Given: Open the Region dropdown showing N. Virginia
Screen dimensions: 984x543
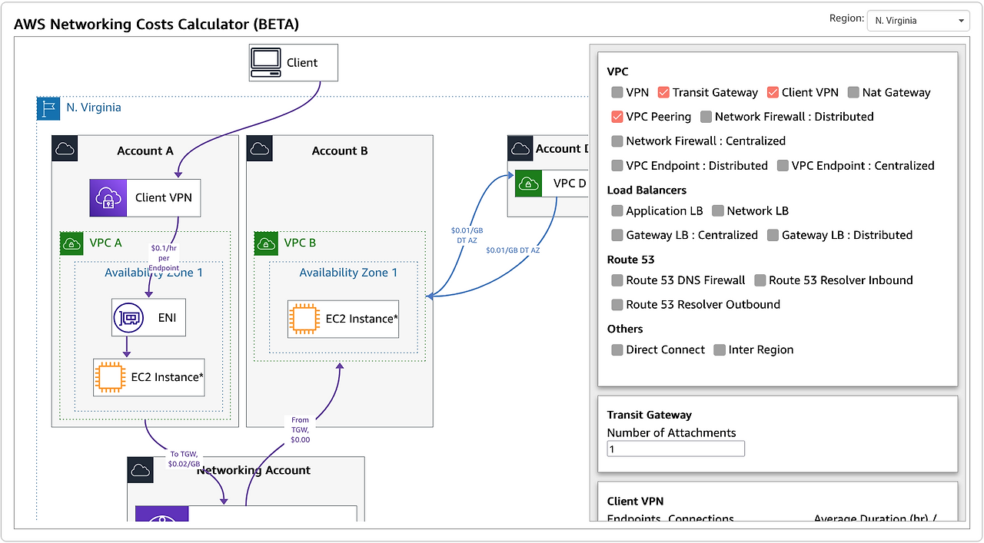Looking at the screenshot, I should click(x=918, y=21).
